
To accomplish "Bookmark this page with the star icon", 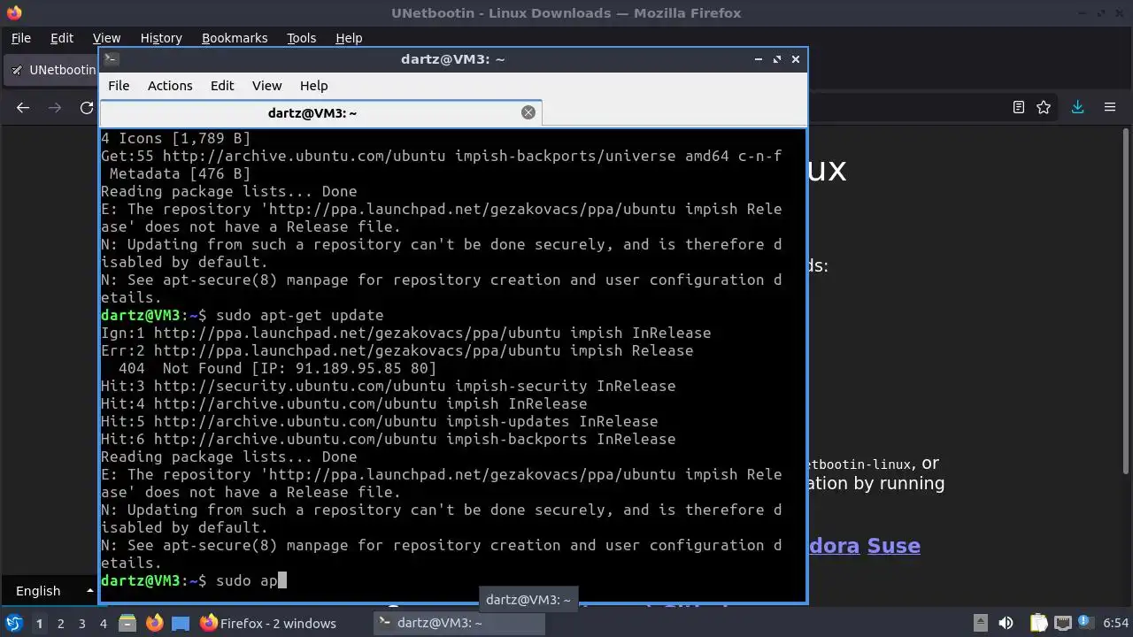I will coord(1044,107).
